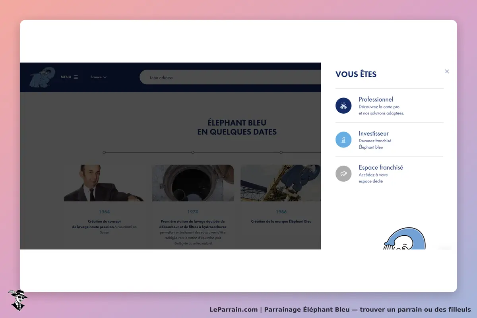Click the 1970 débourbeur tank photo
The height and width of the screenshot is (318, 477).
click(193, 183)
